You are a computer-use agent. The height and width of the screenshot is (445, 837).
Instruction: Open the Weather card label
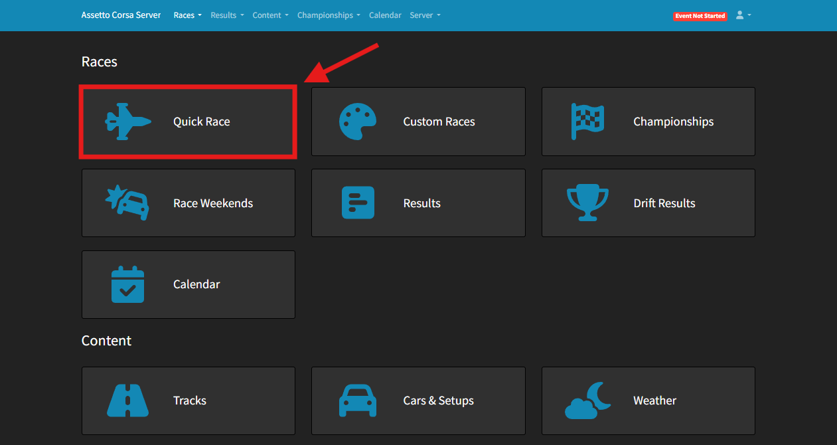(x=654, y=400)
